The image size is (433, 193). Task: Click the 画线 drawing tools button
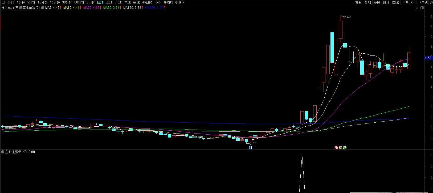point(396,2)
